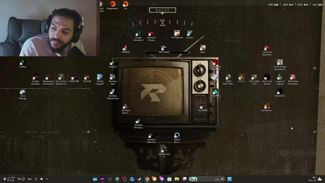This screenshot has width=325, height=183.
Task: Open the Windows Start menu
Action: [230, 179]
